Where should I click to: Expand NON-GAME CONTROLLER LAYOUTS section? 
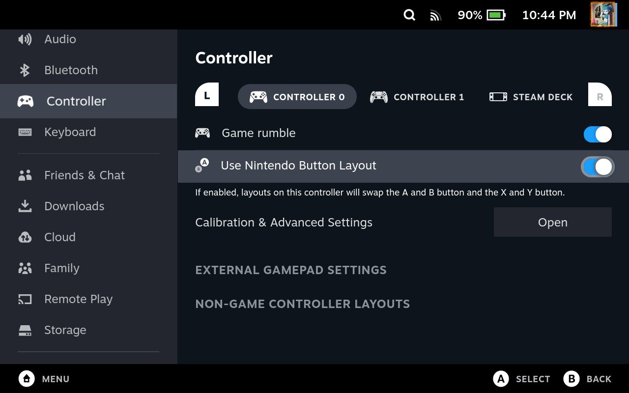(x=303, y=304)
